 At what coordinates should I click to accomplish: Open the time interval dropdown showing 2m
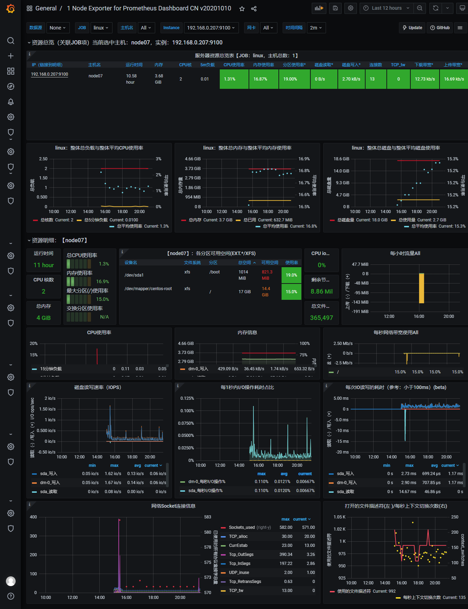316,28
